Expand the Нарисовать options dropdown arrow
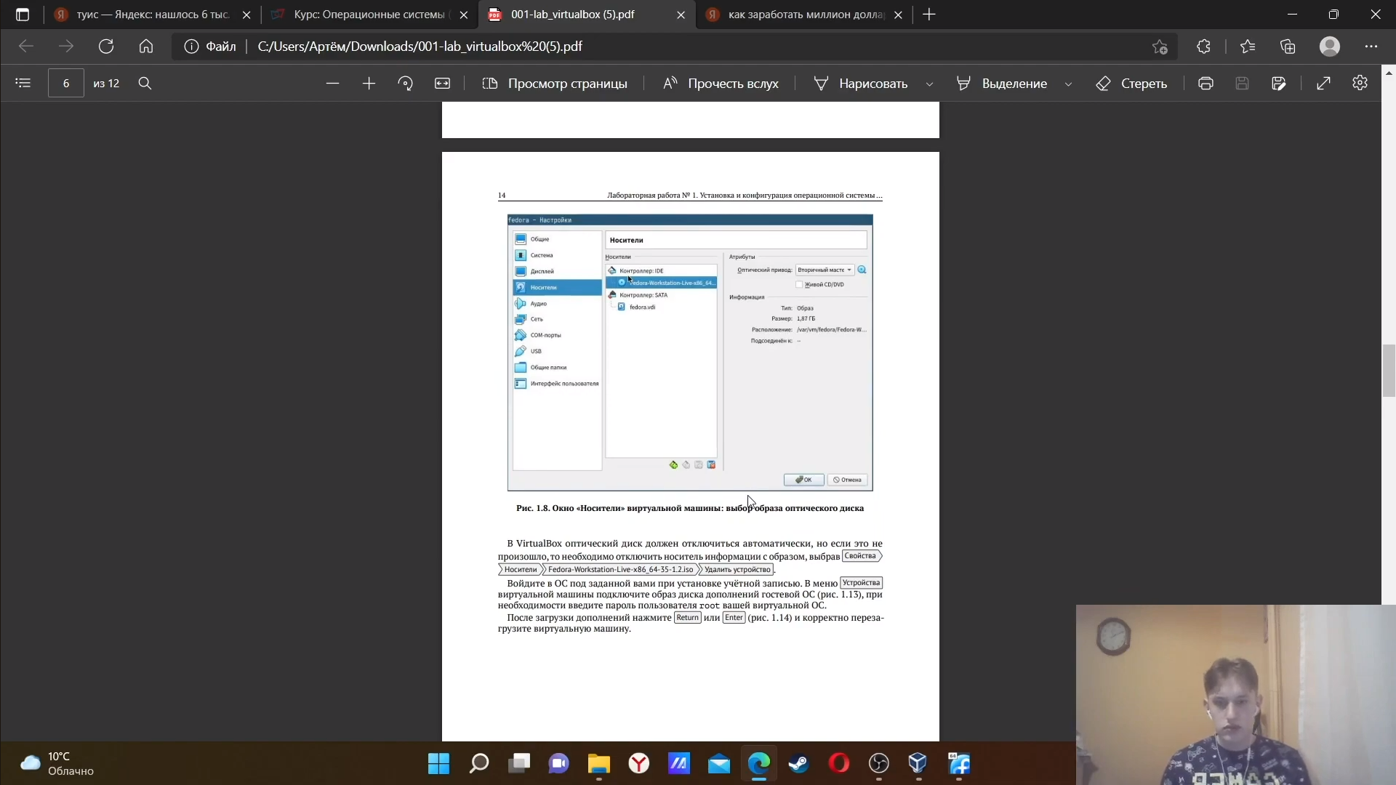This screenshot has height=785, width=1396. tap(929, 84)
